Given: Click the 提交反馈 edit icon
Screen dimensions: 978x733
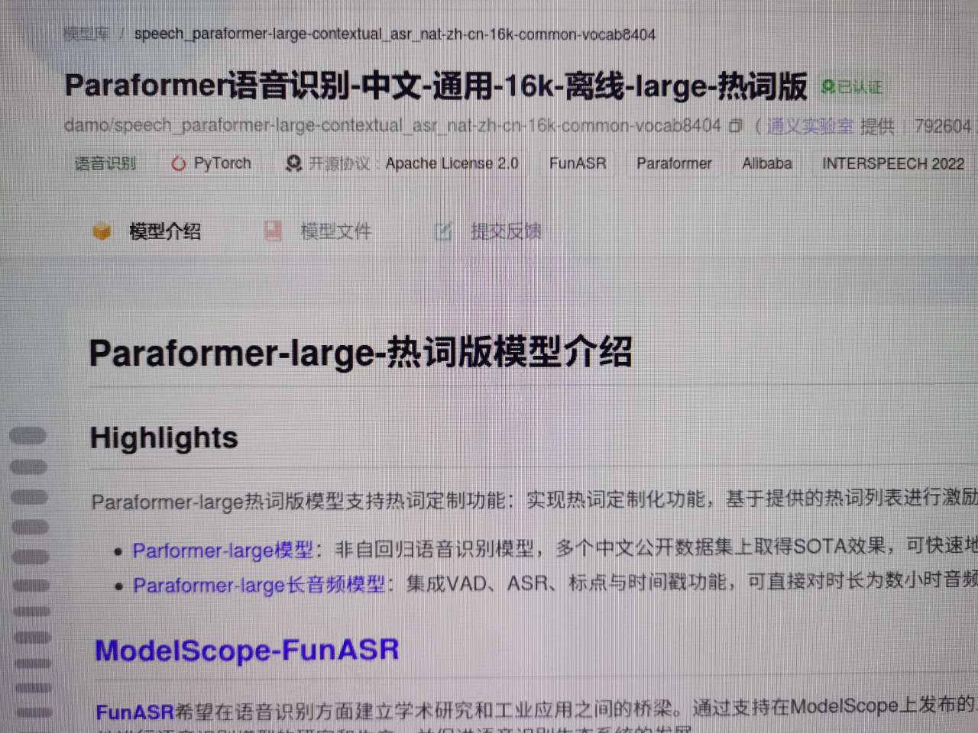Looking at the screenshot, I should pos(444,231).
